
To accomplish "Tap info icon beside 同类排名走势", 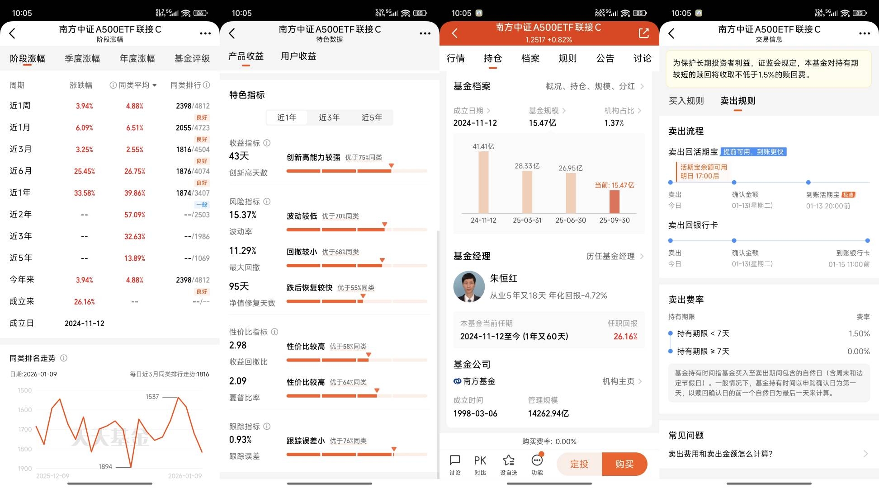I will (x=64, y=358).
